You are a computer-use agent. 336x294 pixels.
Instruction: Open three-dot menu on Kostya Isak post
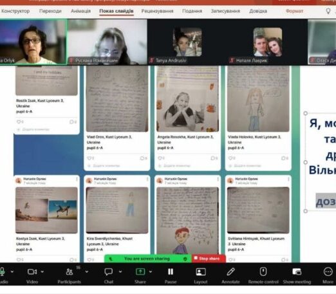pyautogui.click(x=77, y=179)
